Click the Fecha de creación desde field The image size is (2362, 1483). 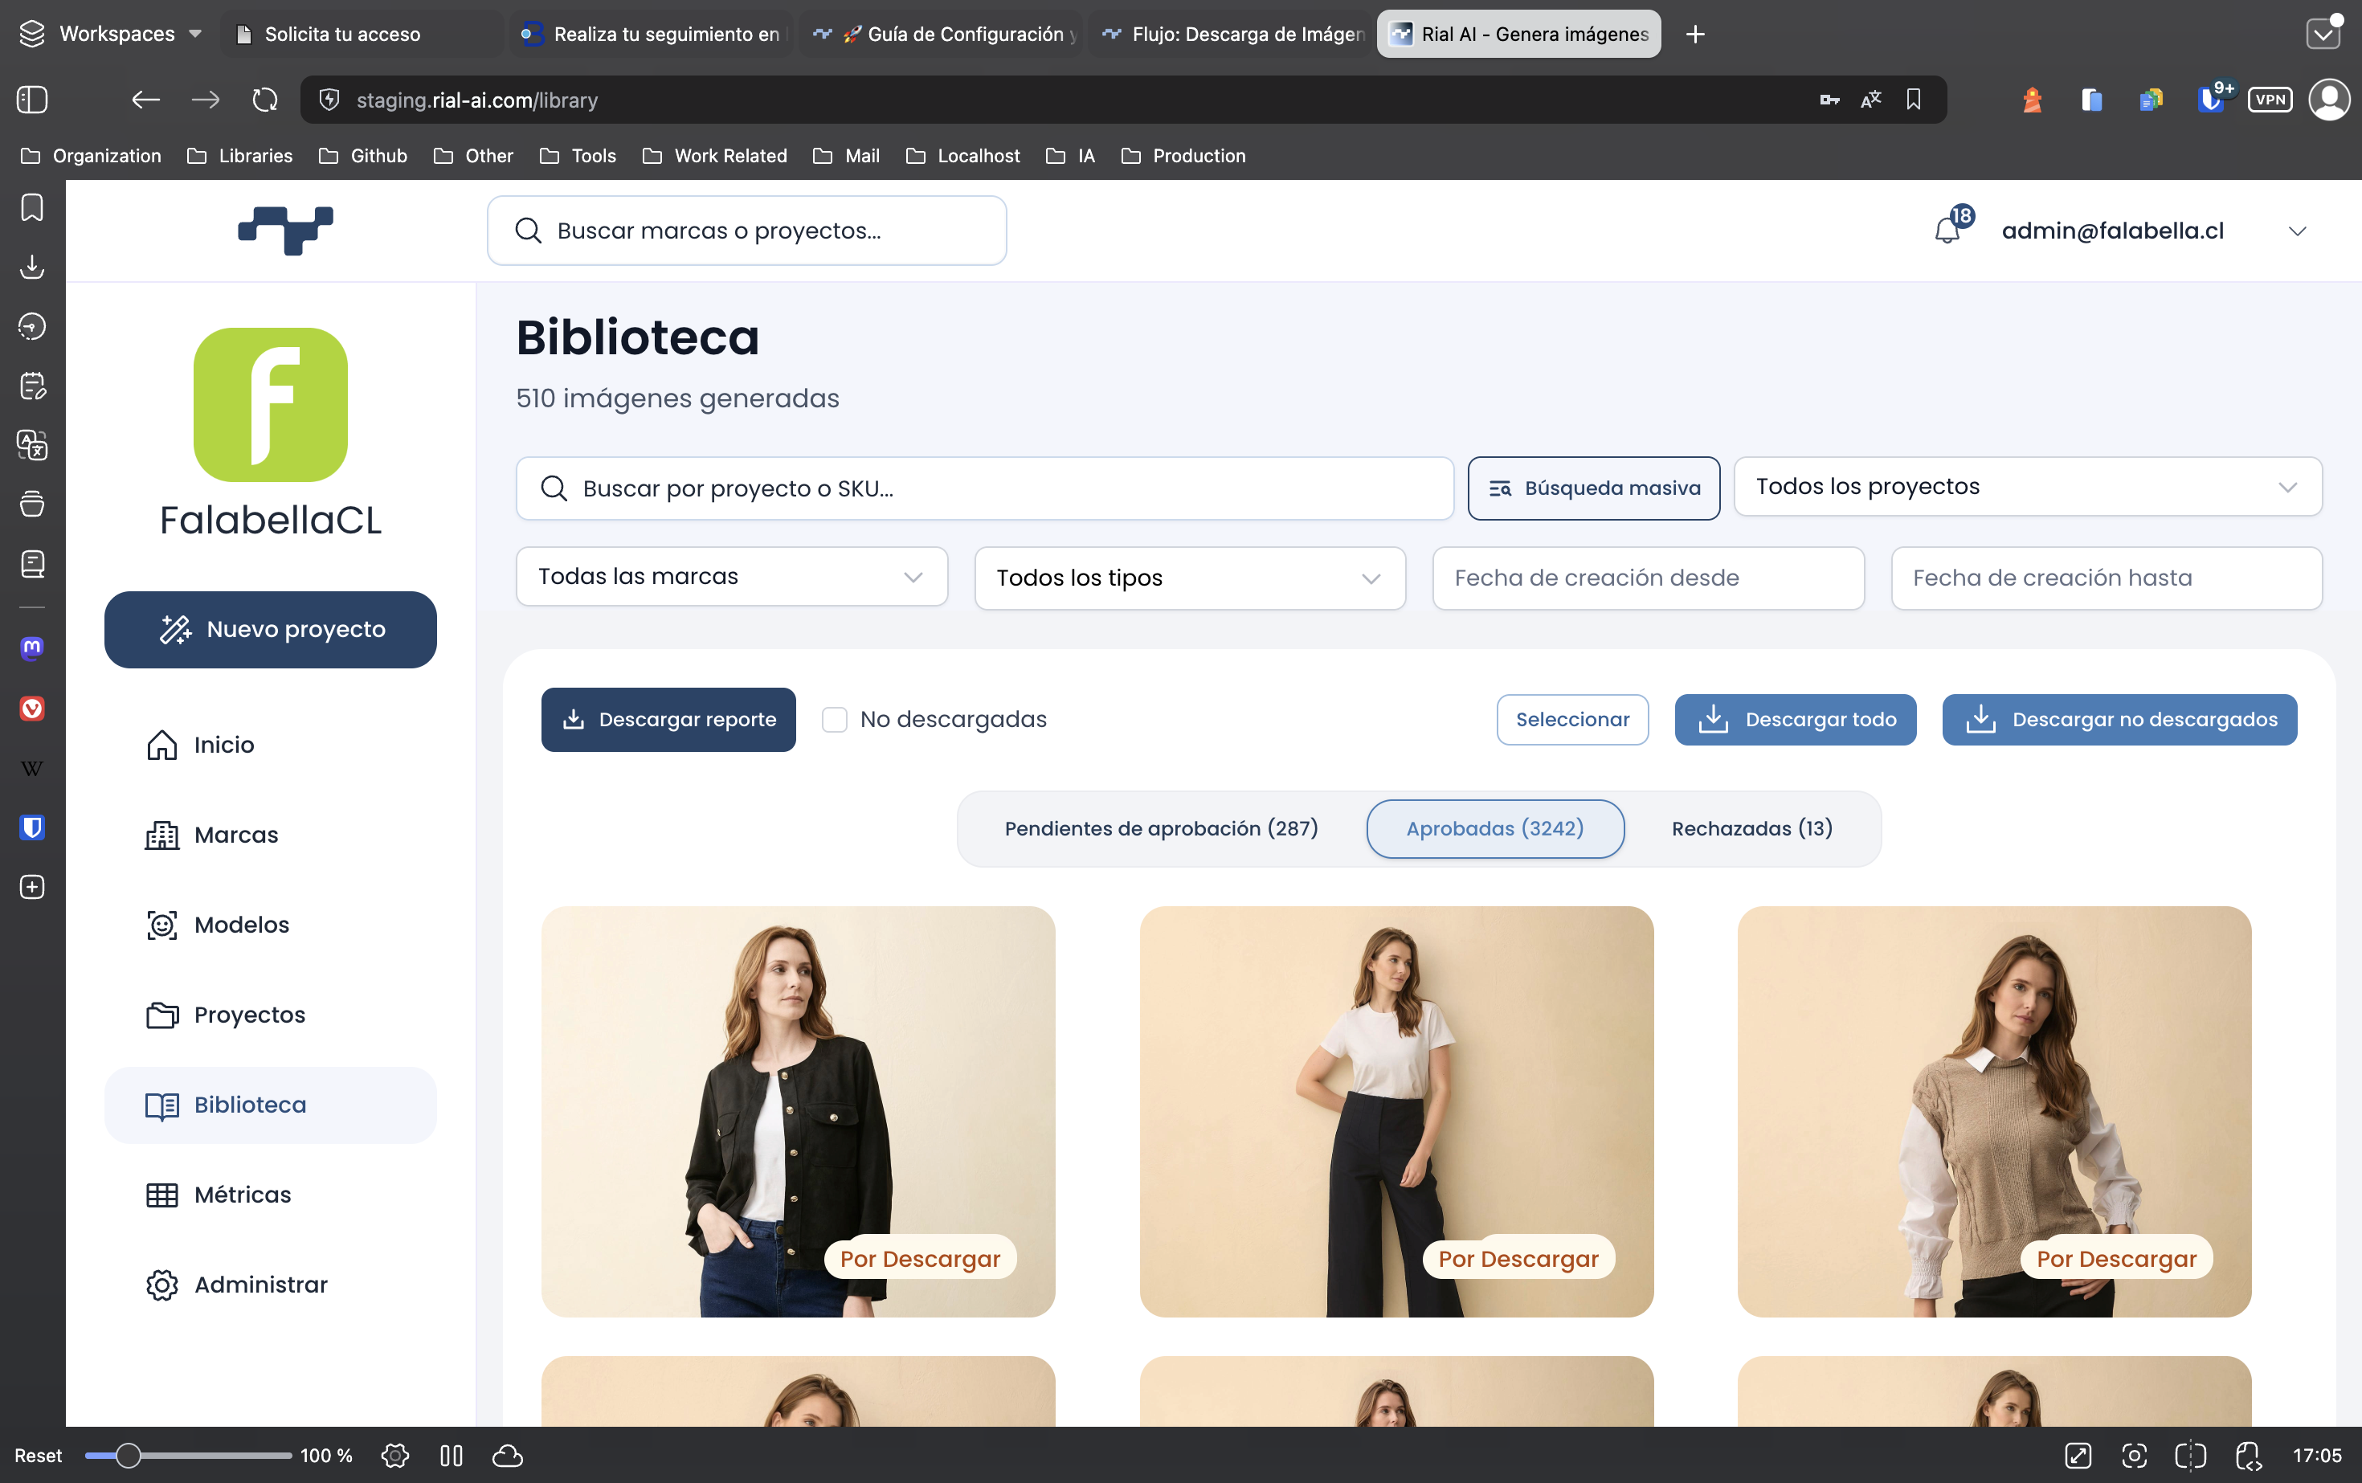1648,578
